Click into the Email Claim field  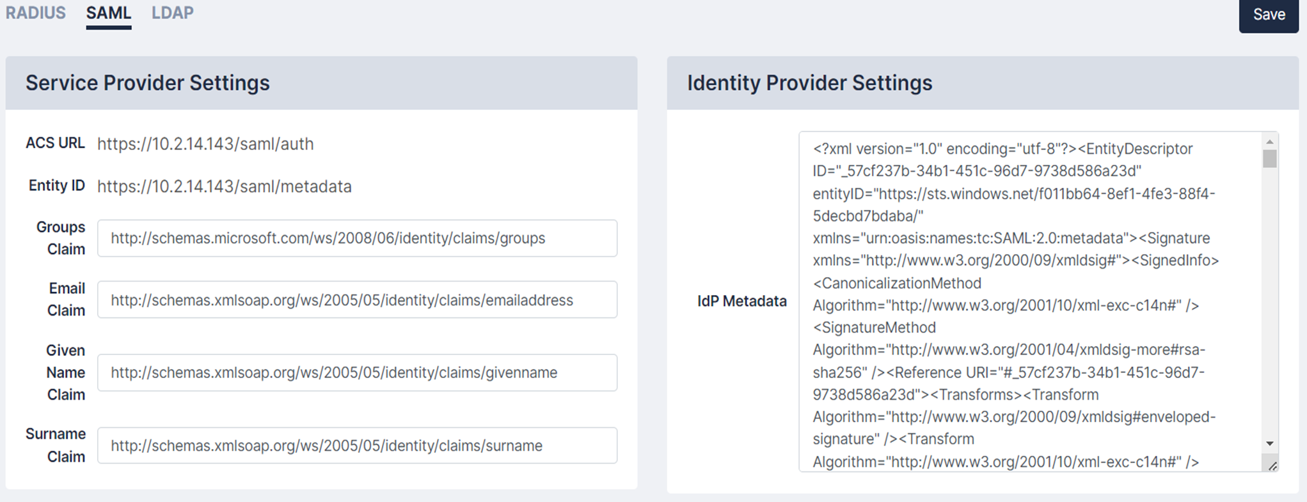pyautogui.click(x=357, y=300)
